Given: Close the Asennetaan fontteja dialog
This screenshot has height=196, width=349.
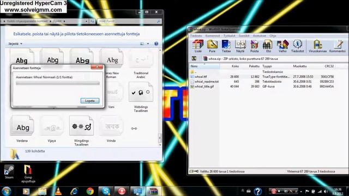Looking at the screenshot, I should 97,67.
